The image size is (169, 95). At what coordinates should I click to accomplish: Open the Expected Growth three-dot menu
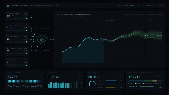pyautogui.click(x=80, y=73)
